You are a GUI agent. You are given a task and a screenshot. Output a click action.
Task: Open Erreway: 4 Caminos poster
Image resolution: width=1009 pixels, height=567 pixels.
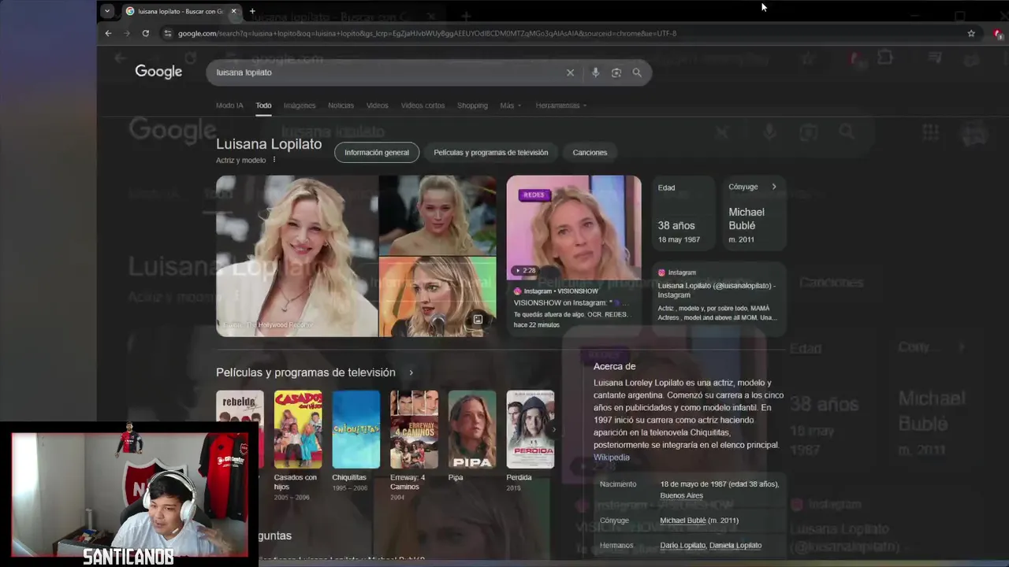pyautogui.click(x=414, y=429)
